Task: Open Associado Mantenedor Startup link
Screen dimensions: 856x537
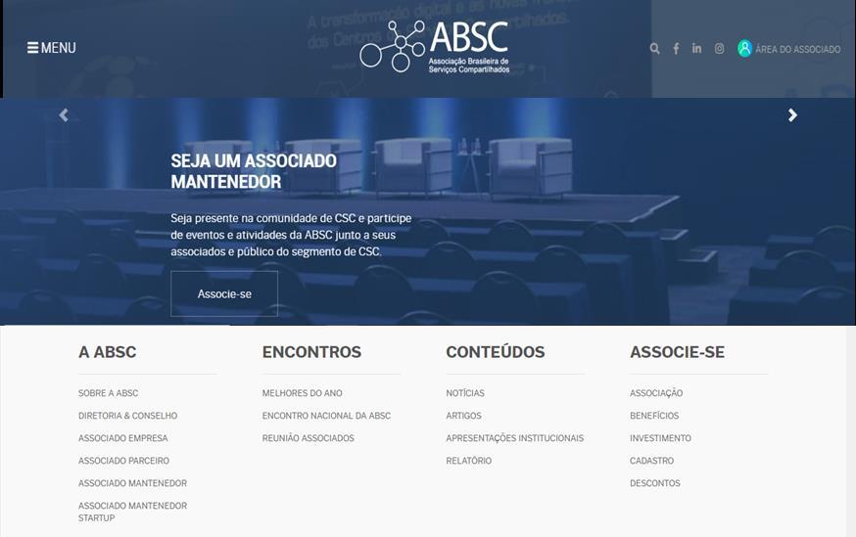Action: pos(132,512)
